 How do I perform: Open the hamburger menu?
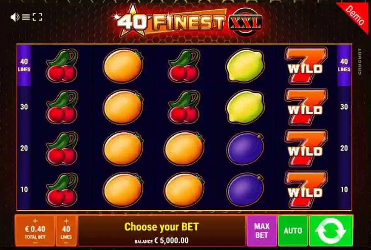click(26, 17)
